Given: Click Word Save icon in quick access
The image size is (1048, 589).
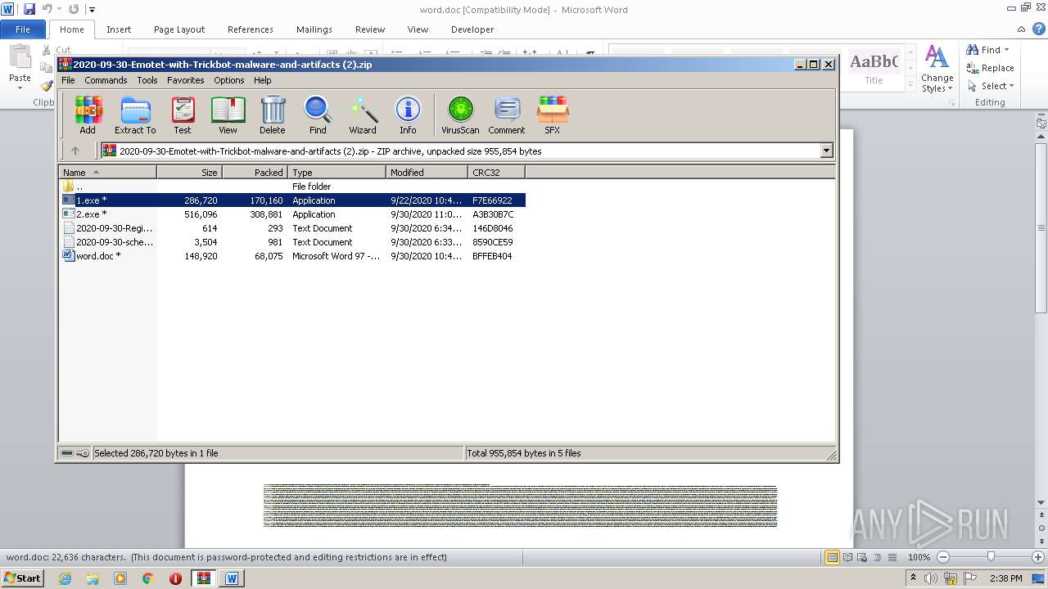Looking at the screenshot, I should point(29,9).
